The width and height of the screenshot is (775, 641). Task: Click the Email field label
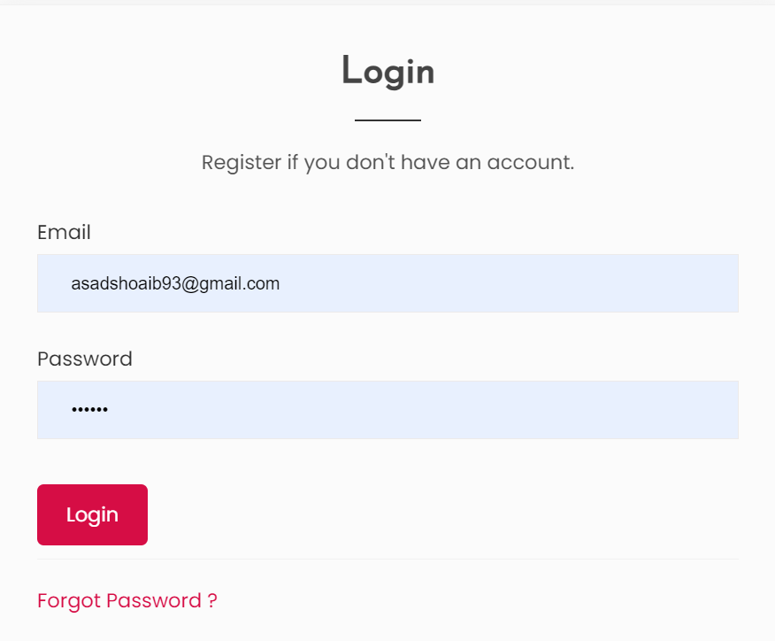(x=64, y=233)
